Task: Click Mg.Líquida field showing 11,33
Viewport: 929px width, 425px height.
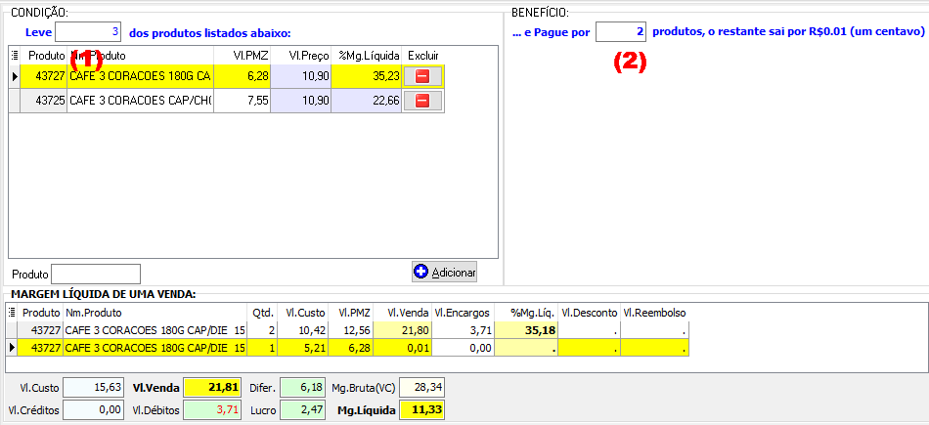Action: (x=421, y=409)
